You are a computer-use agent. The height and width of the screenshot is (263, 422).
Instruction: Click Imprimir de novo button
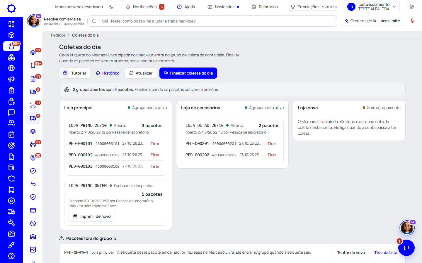coord(92,216)
